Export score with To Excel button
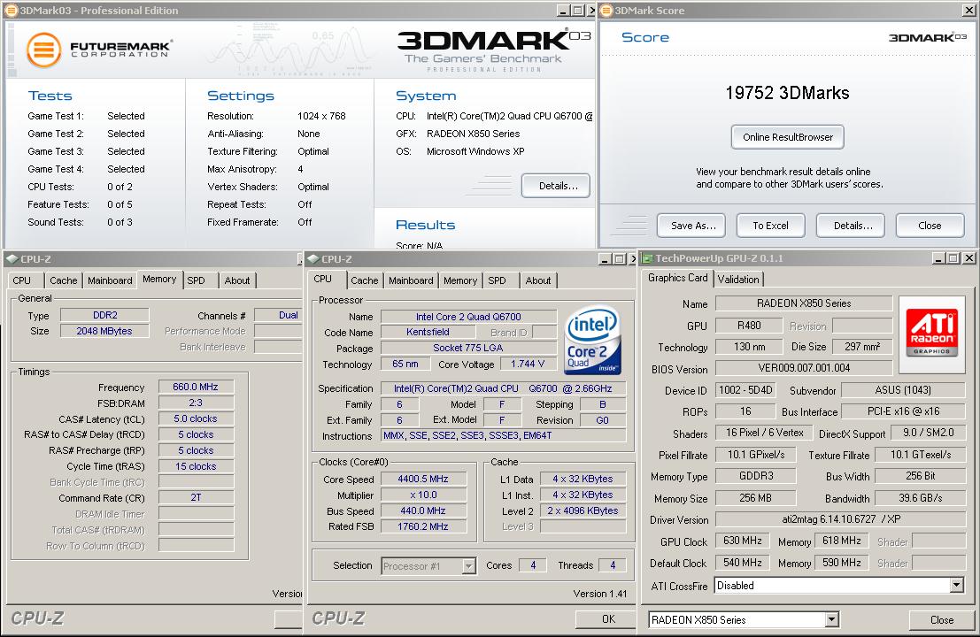 tap(770, 226)
